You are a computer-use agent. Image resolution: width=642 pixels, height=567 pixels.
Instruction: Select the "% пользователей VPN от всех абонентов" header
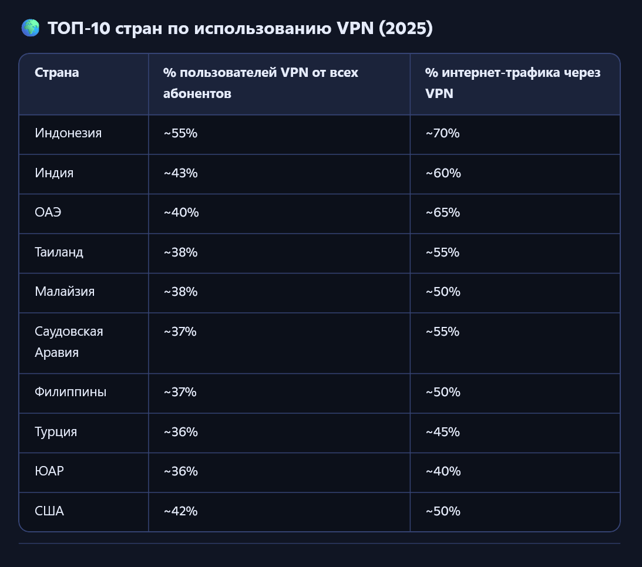(x=261, y=83)
